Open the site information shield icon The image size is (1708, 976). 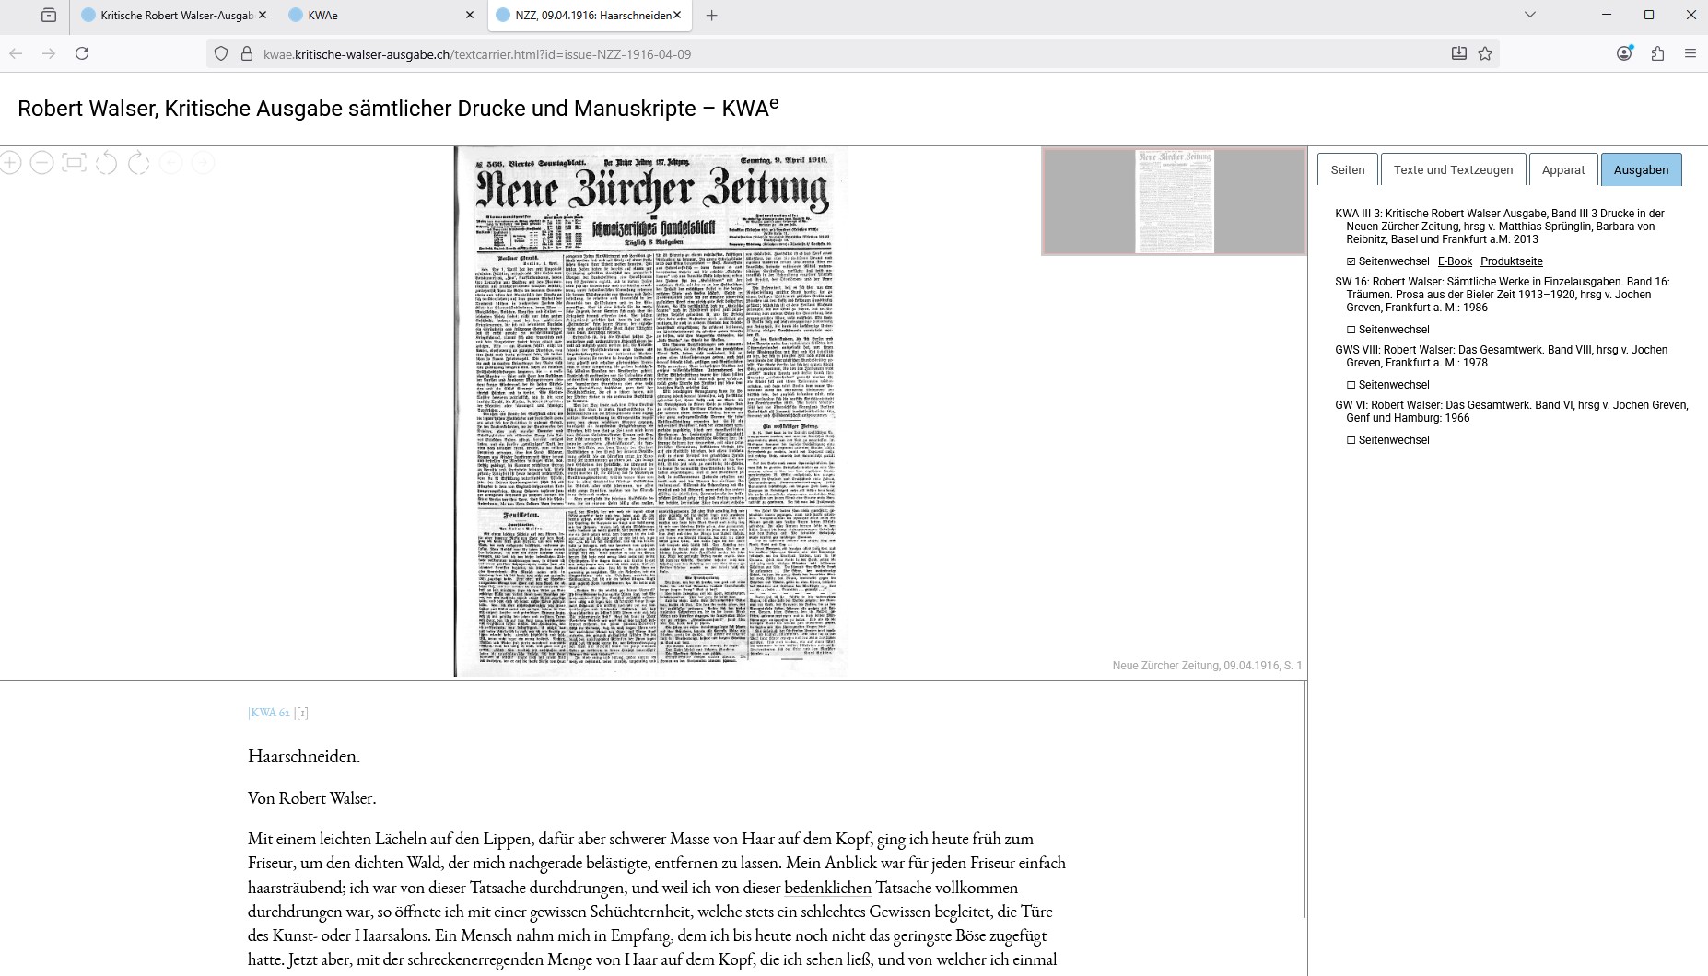point(220,53)
